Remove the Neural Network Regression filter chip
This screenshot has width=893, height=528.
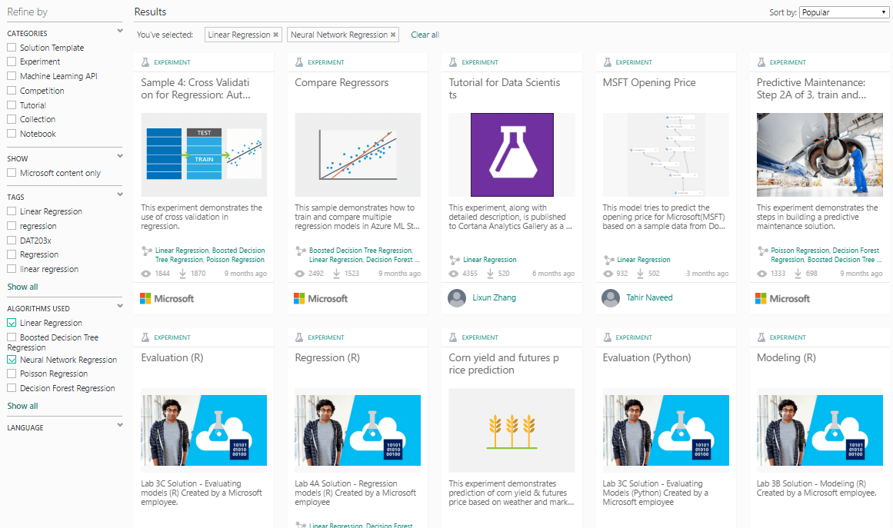(393, 35)
